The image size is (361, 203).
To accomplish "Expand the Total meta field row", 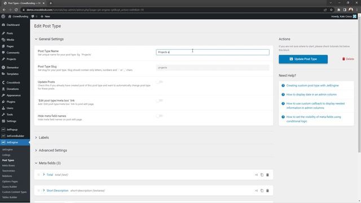I will coord(44,175).
